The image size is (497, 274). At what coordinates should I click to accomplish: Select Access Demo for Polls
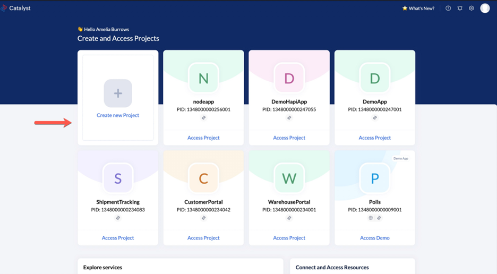[x=374, y=238]
